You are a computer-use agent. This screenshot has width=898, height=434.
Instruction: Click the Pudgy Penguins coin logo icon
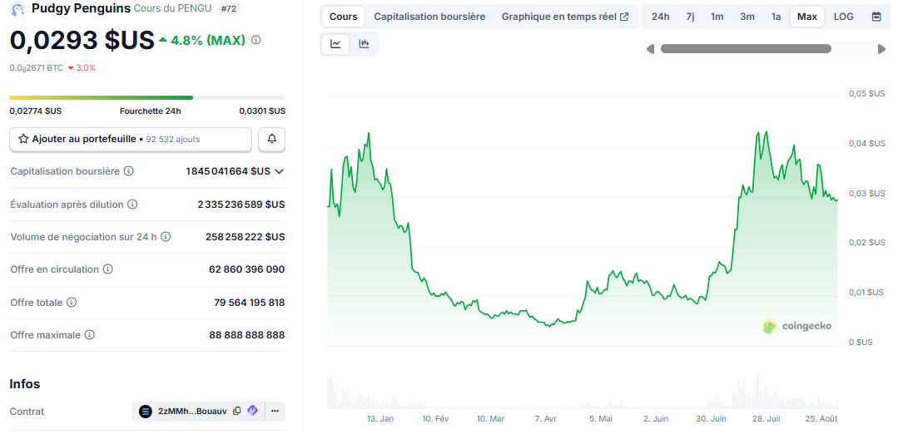pos(17,8)
